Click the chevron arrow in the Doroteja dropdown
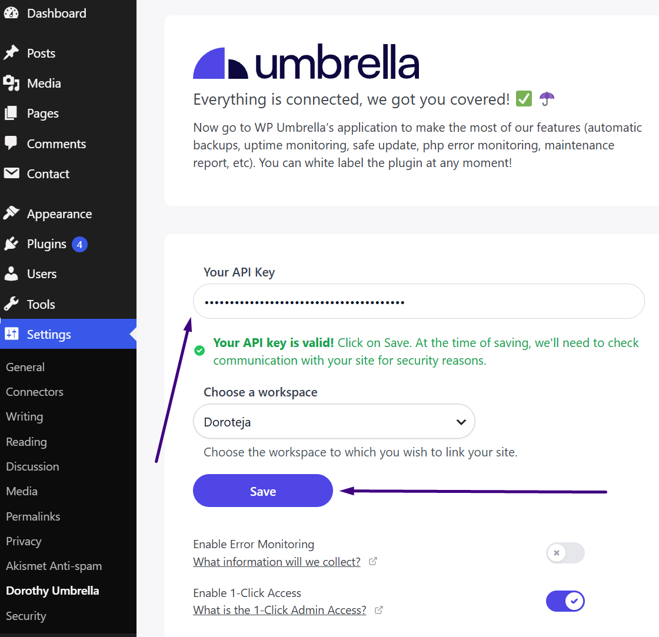 coord(461,422)
